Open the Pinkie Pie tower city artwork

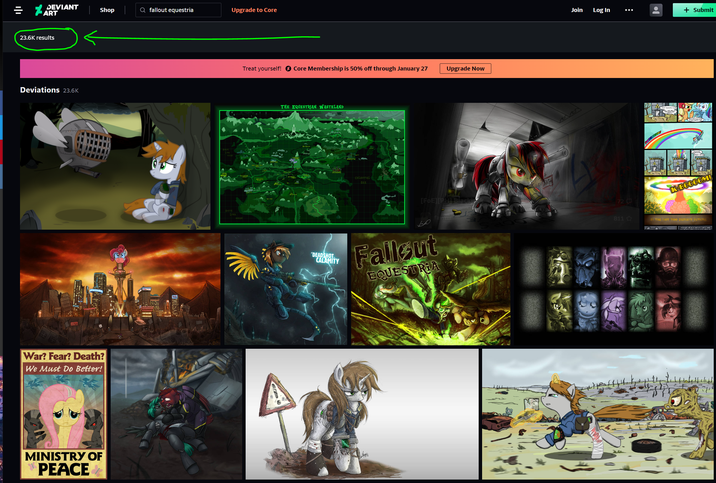click(120, 289)
